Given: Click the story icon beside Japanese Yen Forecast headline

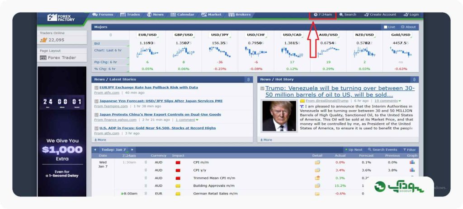Looking at the screenshot, I should point(96,101).
